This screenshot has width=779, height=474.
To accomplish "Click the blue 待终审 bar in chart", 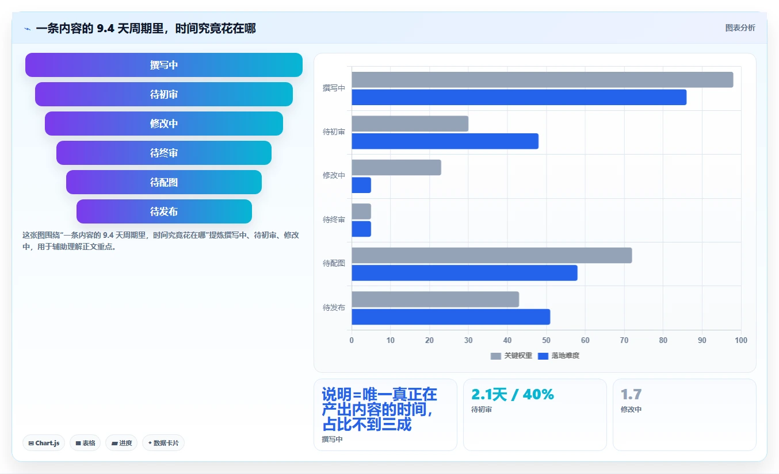I will [x=361, y=229].
